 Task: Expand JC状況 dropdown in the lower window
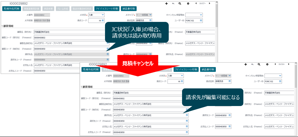click(x=182, y=76)
